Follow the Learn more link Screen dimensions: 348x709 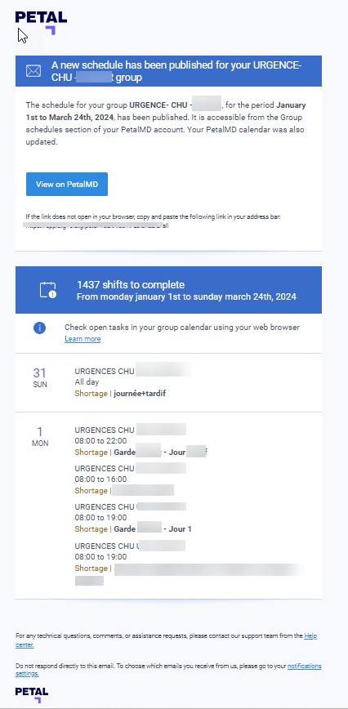[x=83, y=339]
